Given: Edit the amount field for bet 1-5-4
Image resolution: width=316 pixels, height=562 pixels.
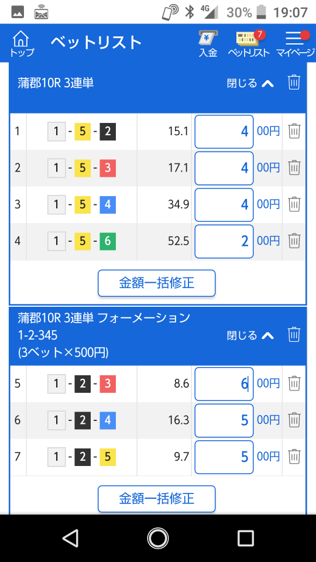Looking at the screenshot, I should point(224,205).
